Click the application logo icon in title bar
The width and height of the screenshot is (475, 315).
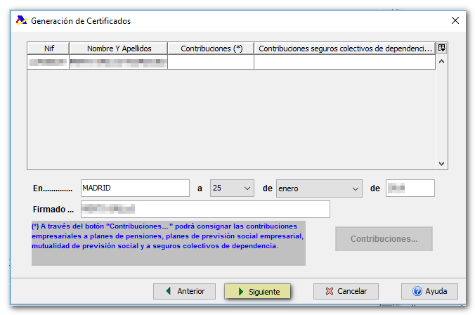tap(21, 21)
